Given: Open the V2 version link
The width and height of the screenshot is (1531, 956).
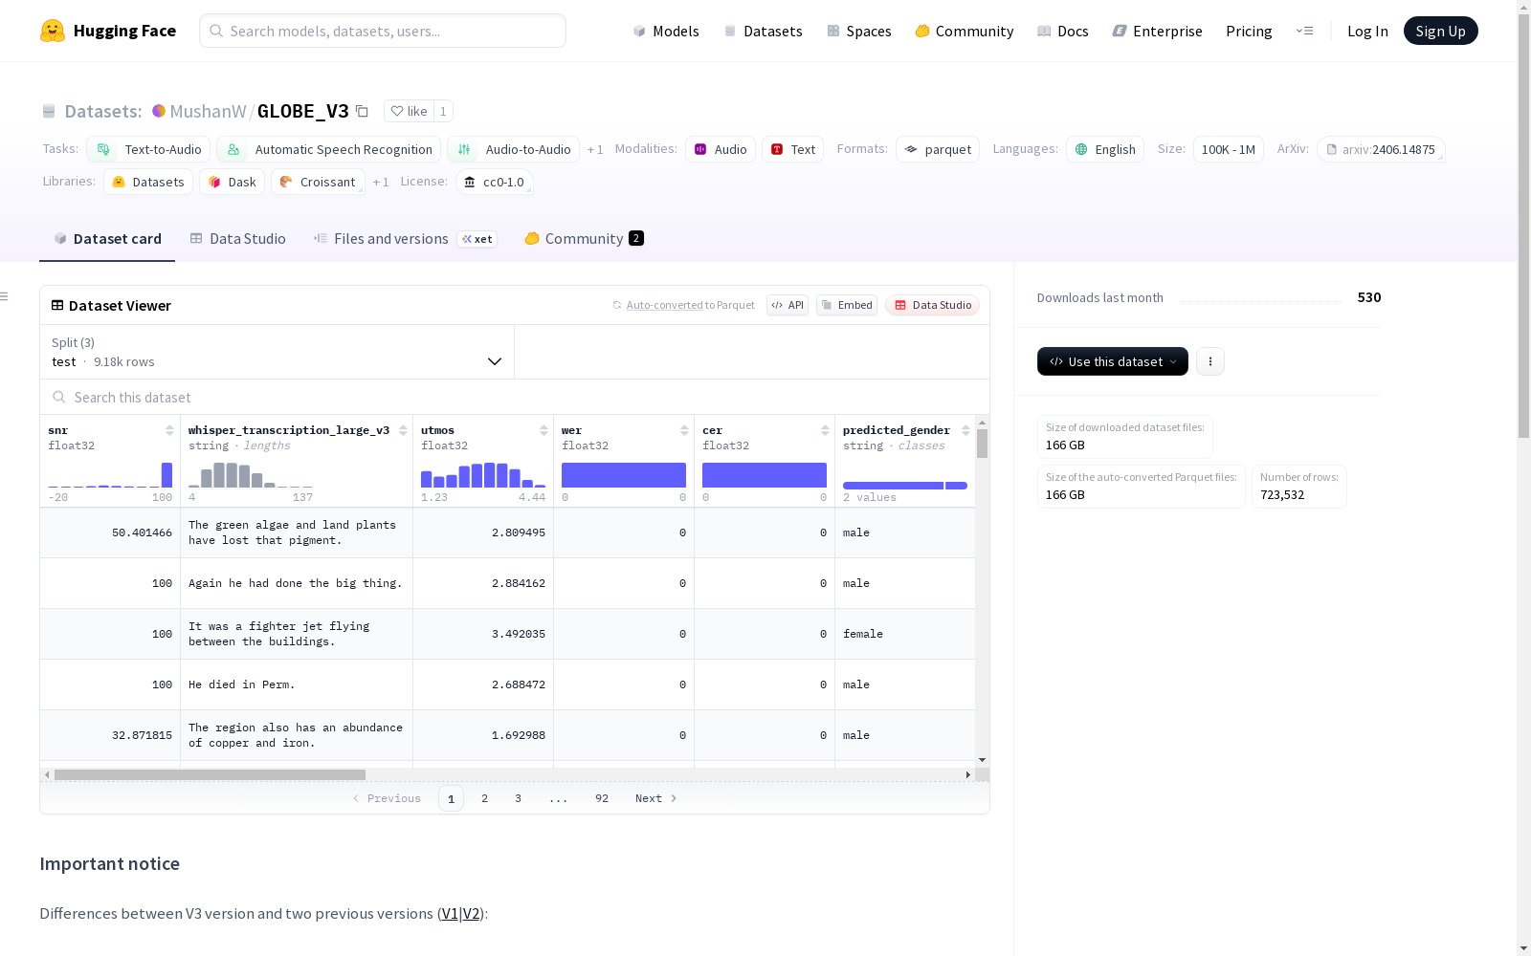Looking at the screenshot, I should (x=471, y=914).
